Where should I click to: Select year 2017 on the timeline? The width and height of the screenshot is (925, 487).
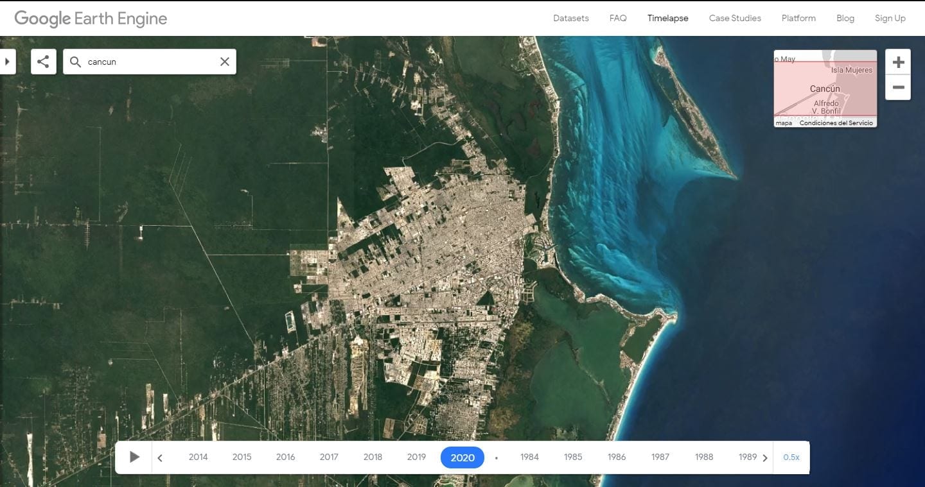(x=329, y=457)
